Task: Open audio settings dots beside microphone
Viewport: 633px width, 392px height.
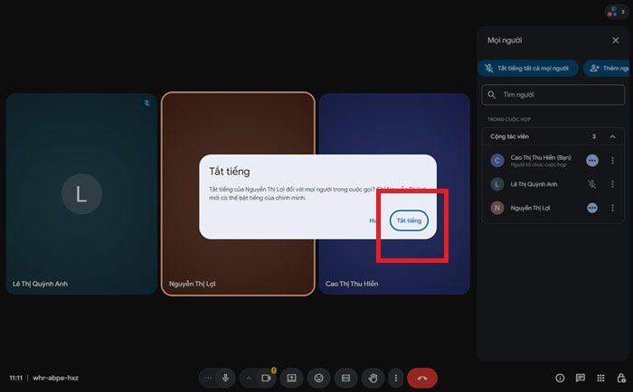Action: click(x=207, y=378)
